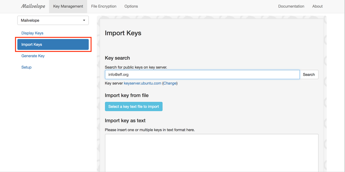Navigate to Display Keys

32,33
